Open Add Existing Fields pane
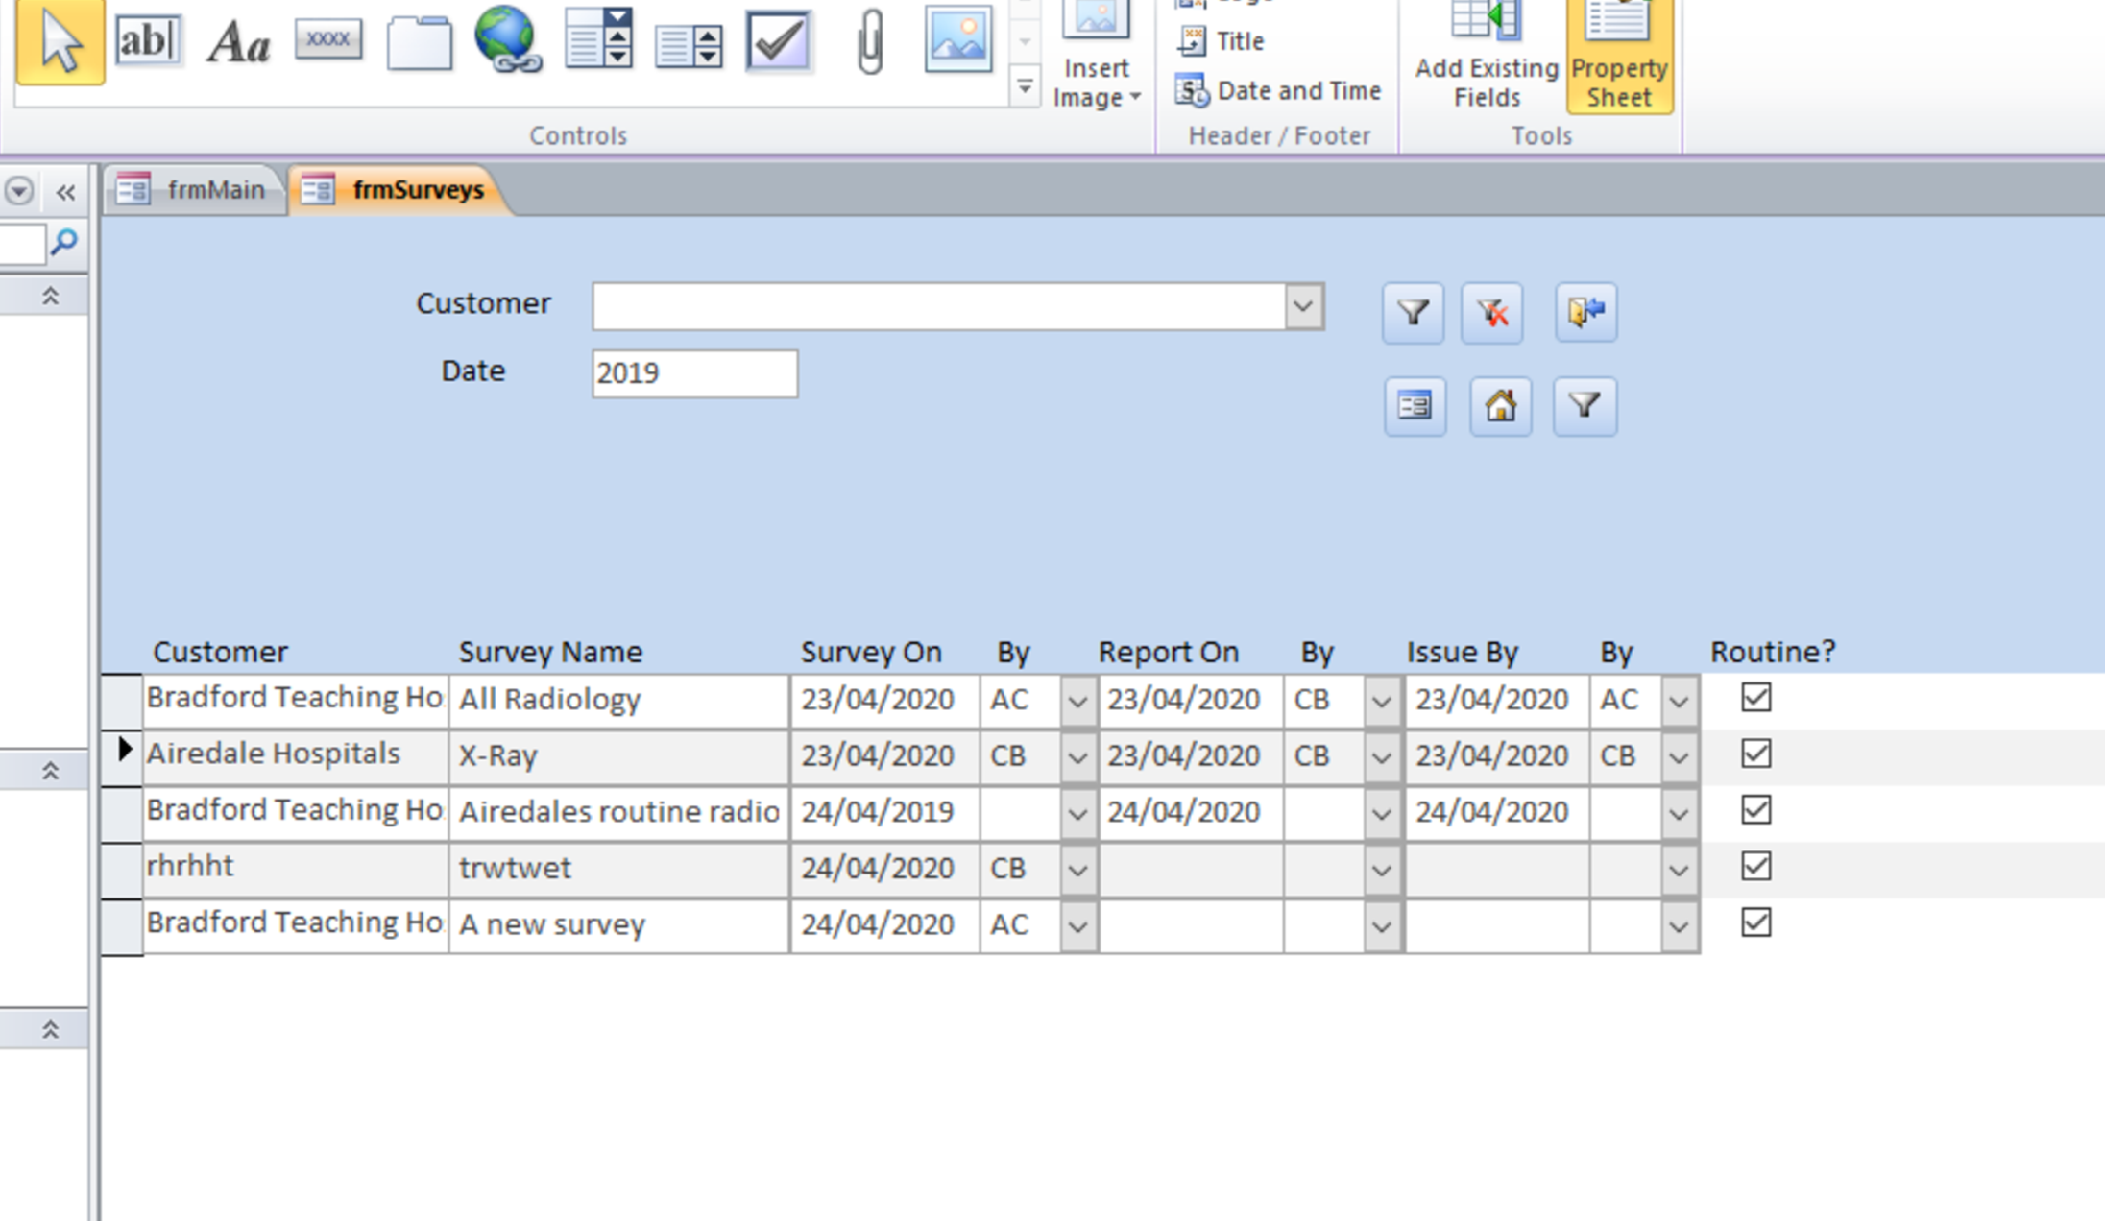 (x=1487, y=56)
